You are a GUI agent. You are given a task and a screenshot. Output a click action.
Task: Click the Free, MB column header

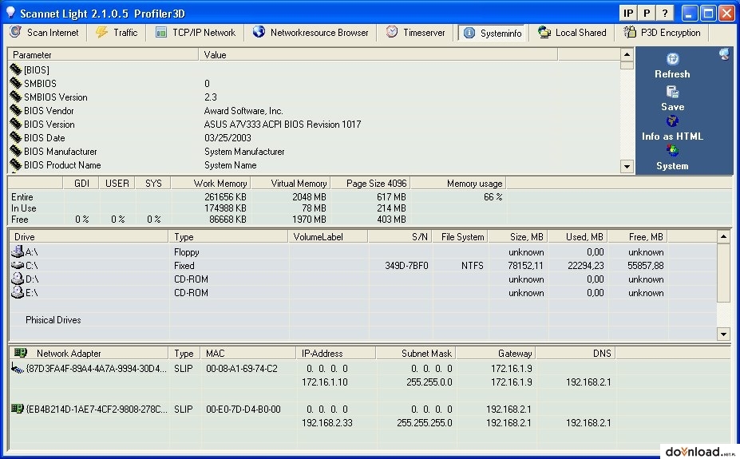(638, 237)
